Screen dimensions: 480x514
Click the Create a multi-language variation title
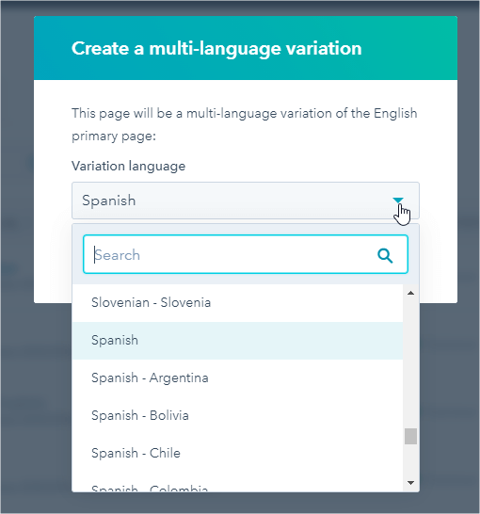(x=216, y=49)
